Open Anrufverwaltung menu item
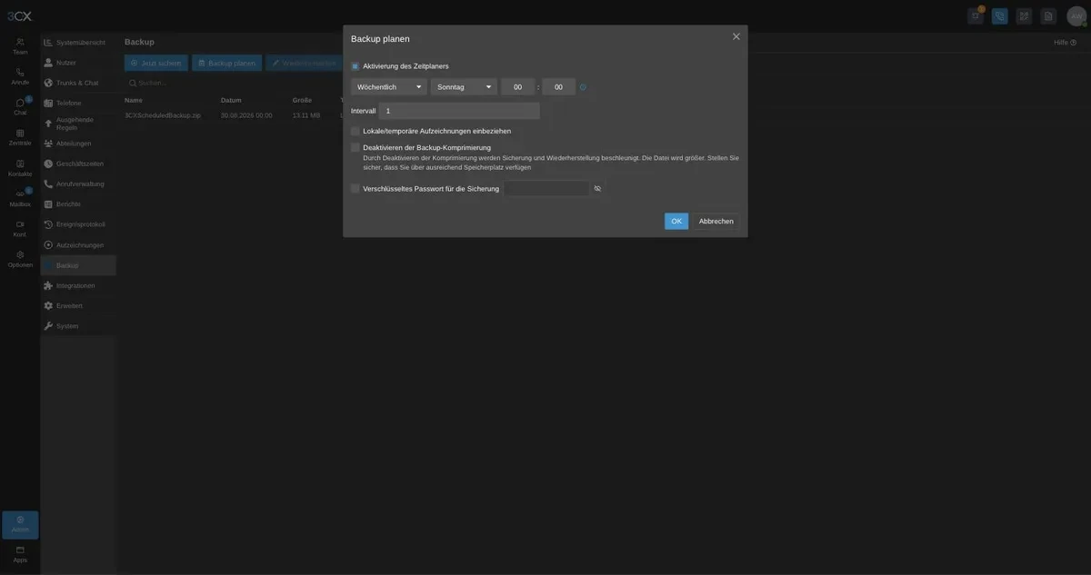The image size is (1091, 575). tap(78, 183)
